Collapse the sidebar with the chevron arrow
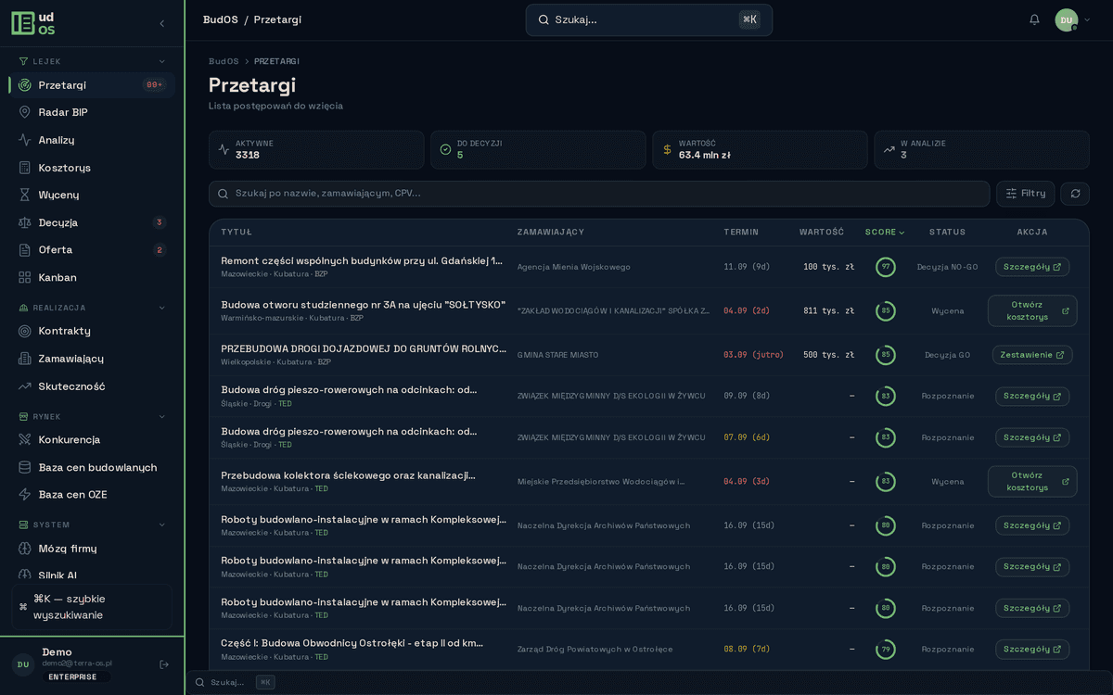This screenshot has height=695, width=1113. [162, 23]
